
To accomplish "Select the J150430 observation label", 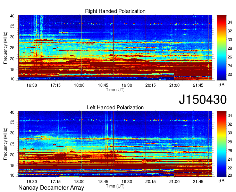I will pyautogui.click(x=203, y=99).
